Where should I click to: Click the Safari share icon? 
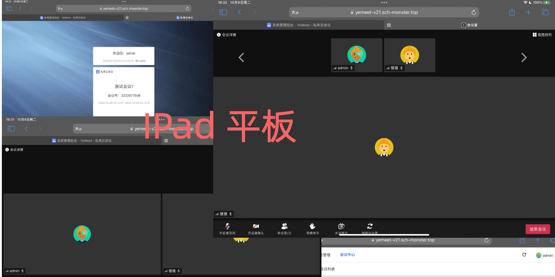(x=511, y=12)
